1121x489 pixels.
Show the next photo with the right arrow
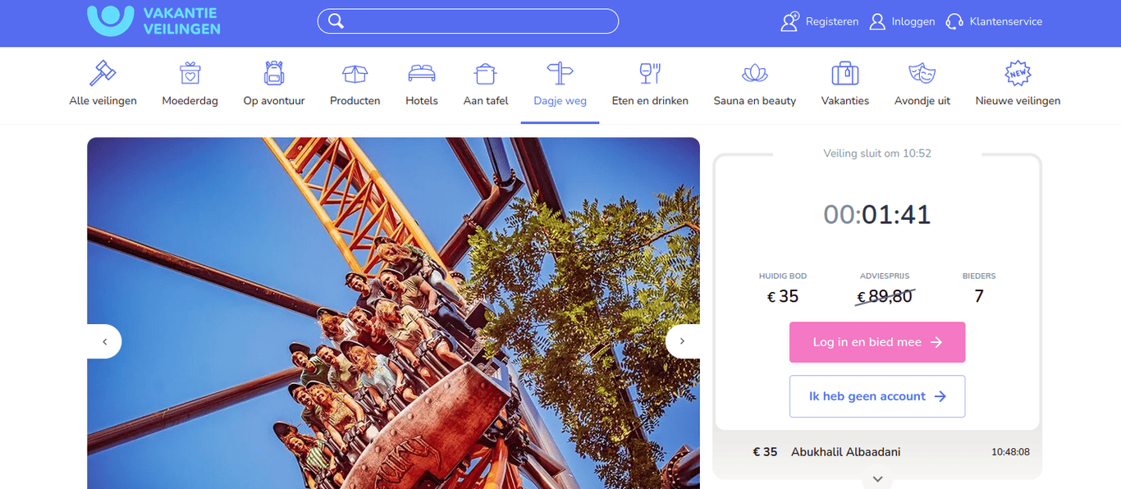point(682,341)
